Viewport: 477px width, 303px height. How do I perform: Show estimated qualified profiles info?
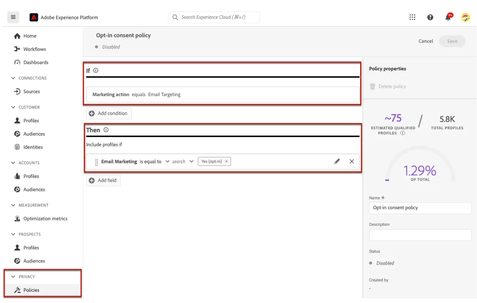click(x=403, y=133)
